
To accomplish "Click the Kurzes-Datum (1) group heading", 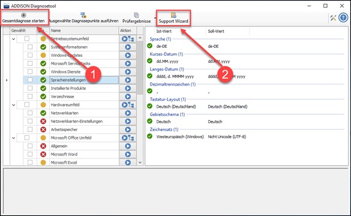I will tap(166, 54).
